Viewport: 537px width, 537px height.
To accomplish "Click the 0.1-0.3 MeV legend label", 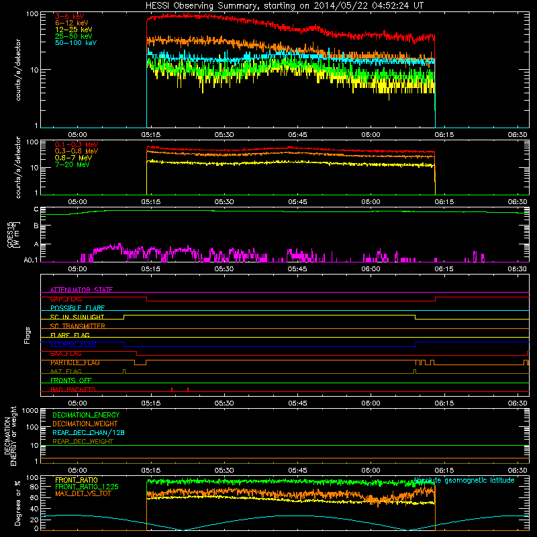I will coord(77,144).
